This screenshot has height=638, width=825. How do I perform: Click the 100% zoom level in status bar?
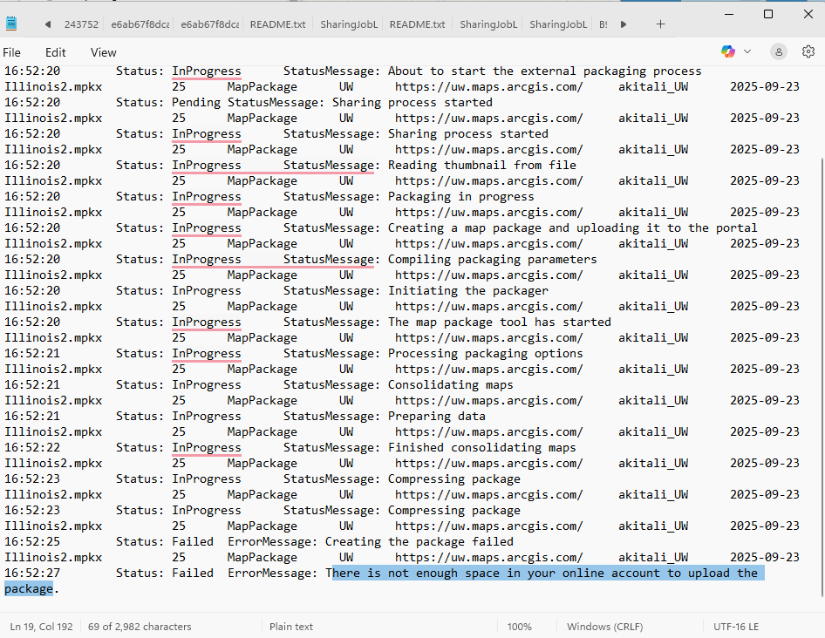pos(519,627)
